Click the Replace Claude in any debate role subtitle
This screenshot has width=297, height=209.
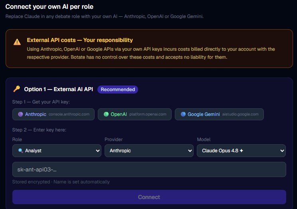(x=105, y=16)
